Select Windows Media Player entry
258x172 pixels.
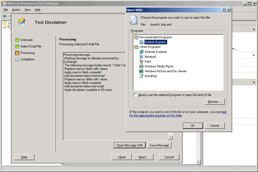click(159, 66)
